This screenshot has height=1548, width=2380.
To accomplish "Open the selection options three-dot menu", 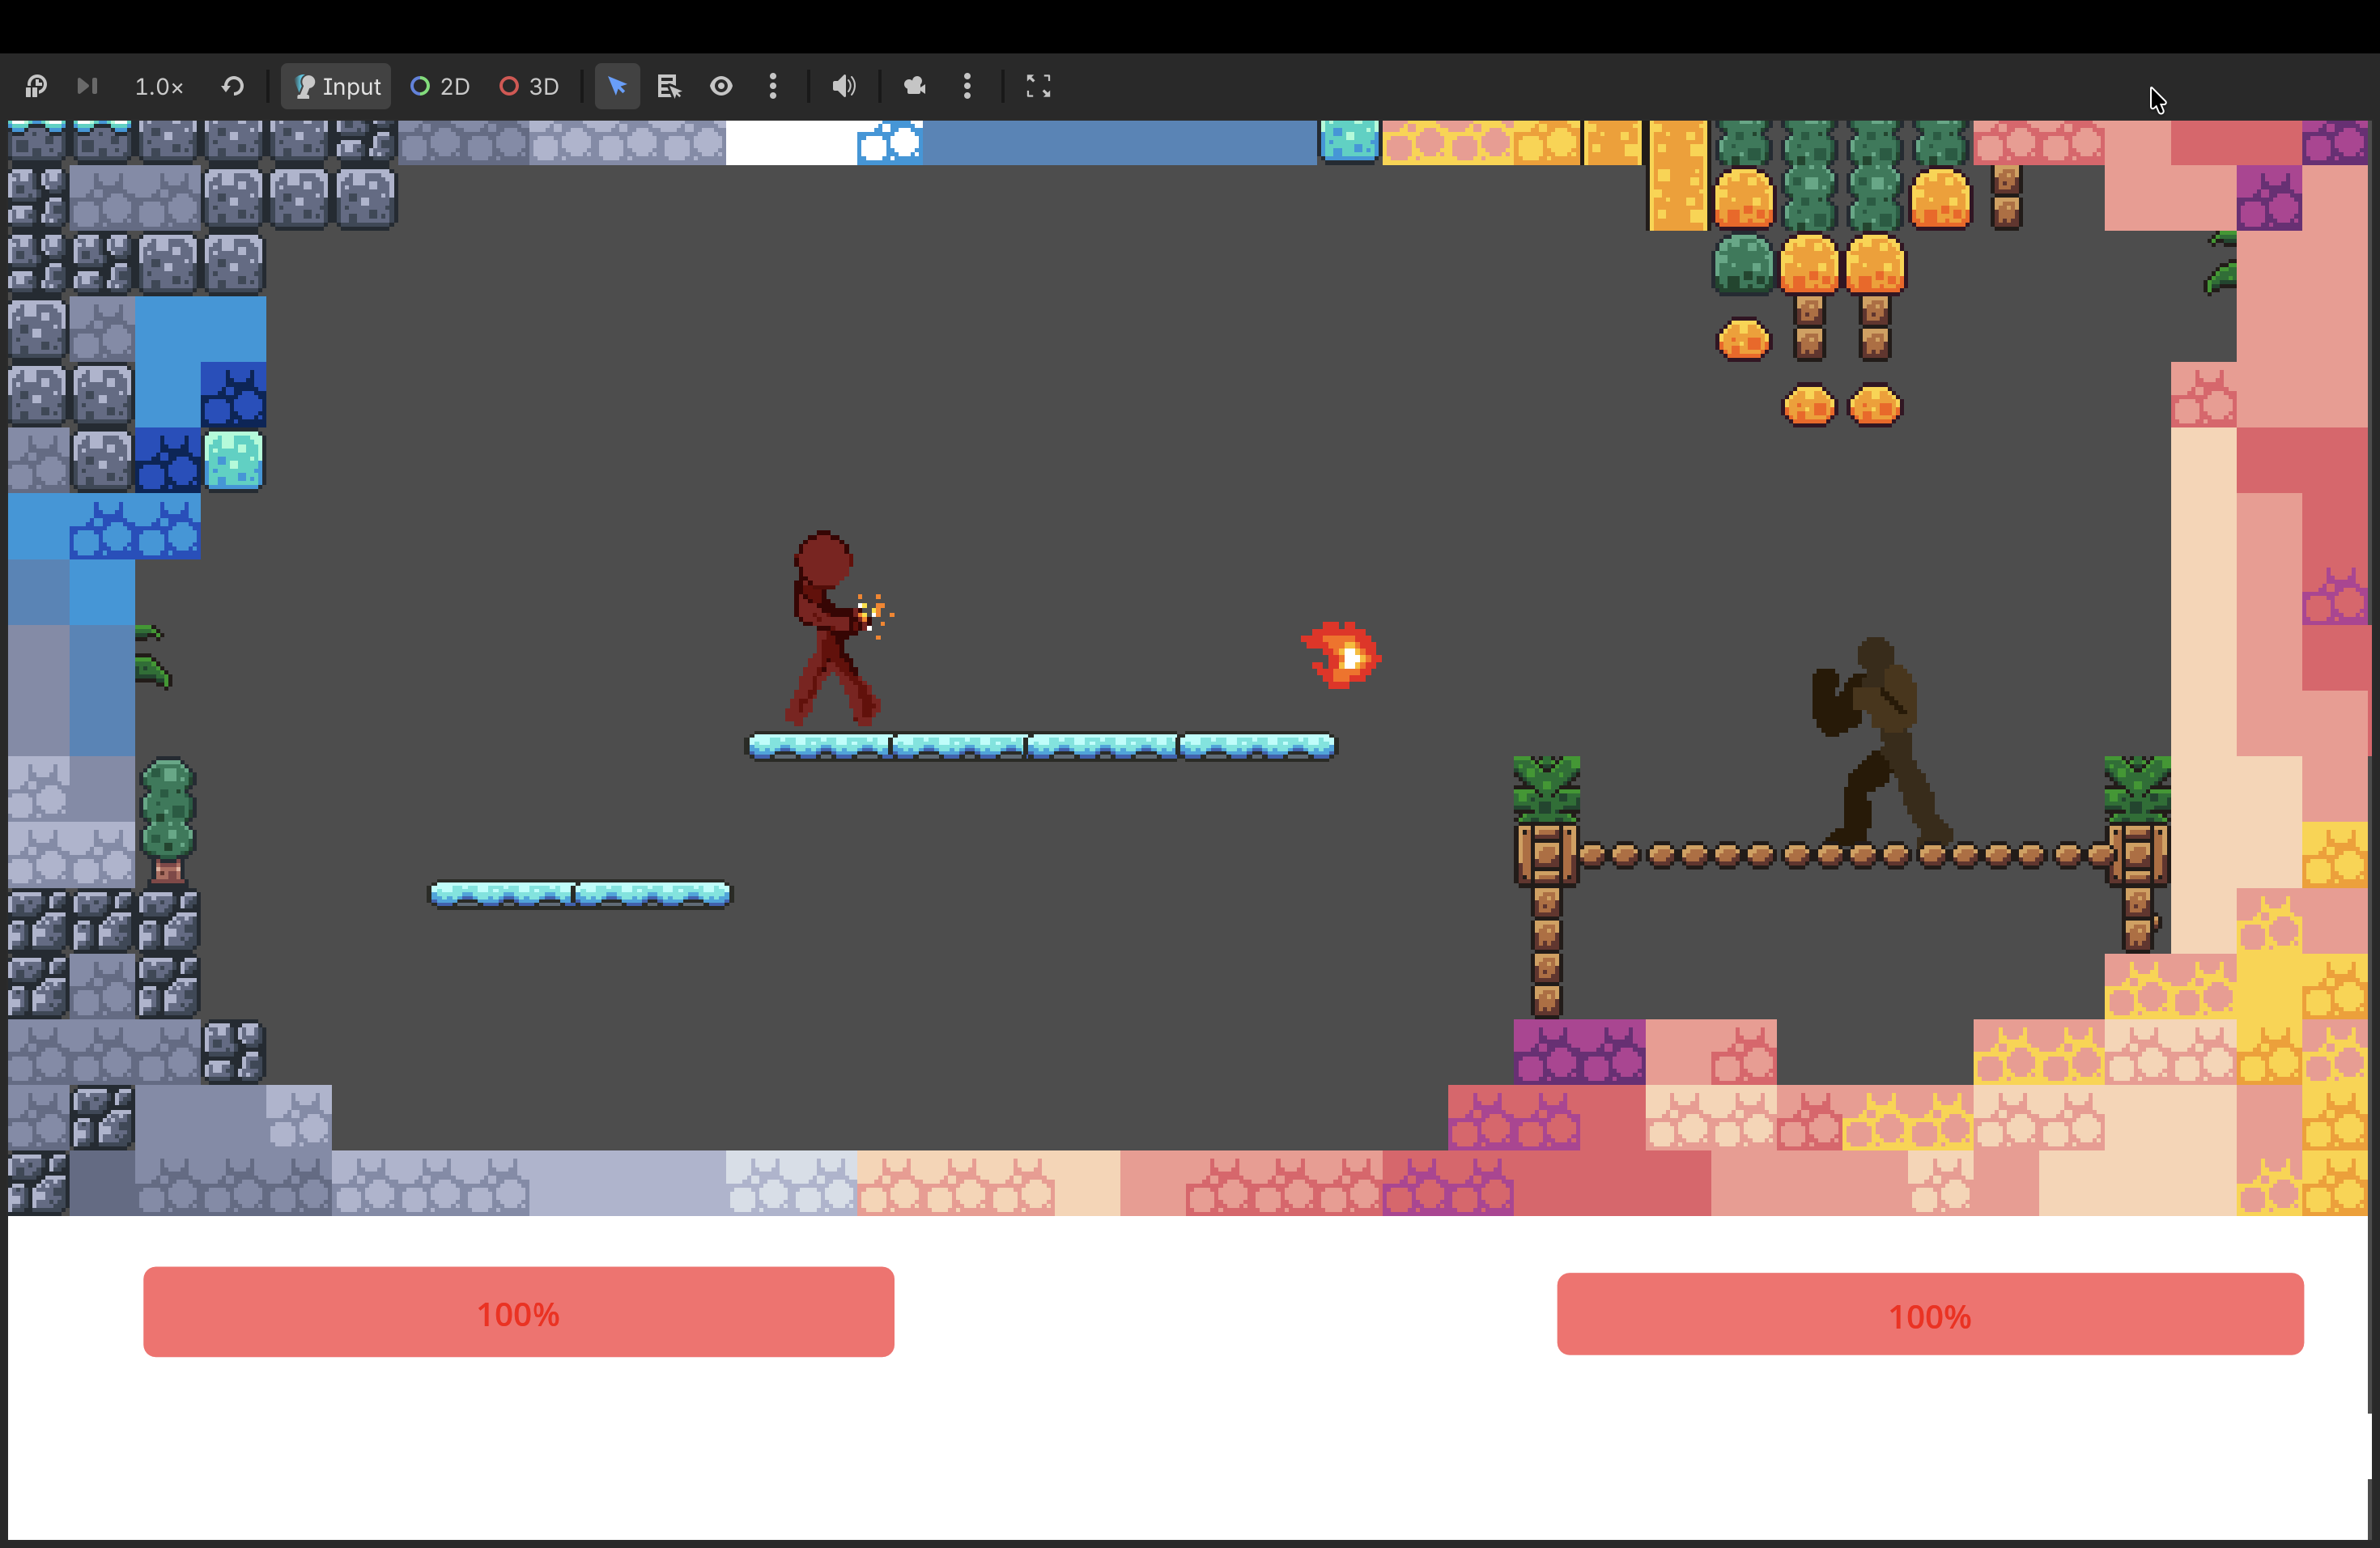I will (773, 87).
